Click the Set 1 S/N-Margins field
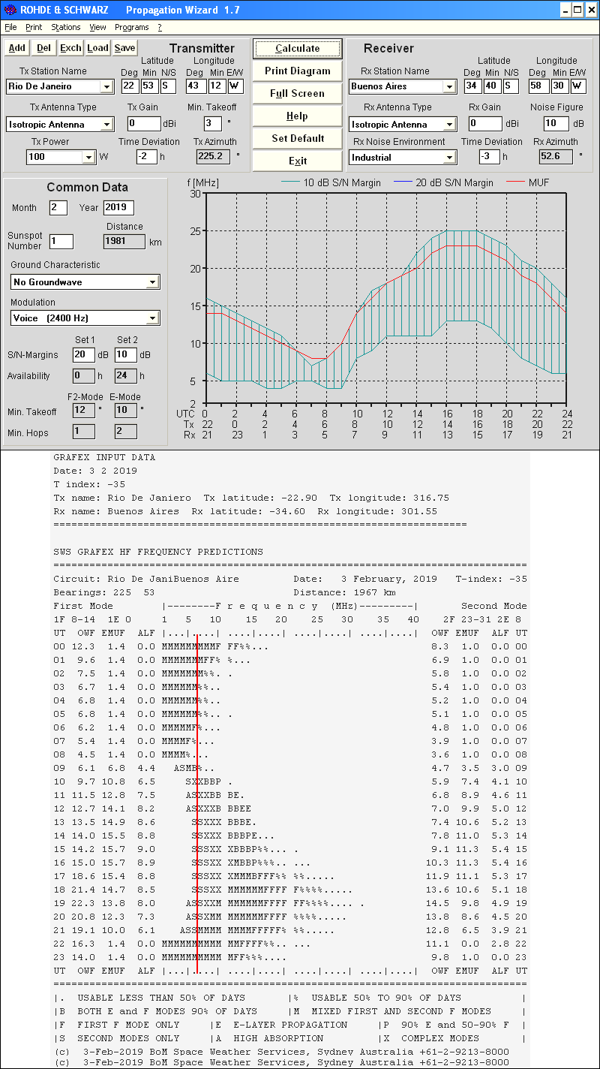The width and height of the screenshot is (600, 1069). (83, 354)
